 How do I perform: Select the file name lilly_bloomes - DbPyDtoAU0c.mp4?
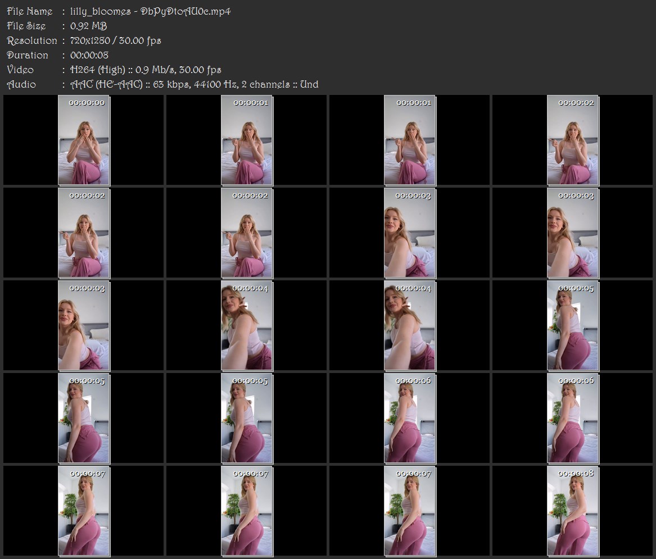pyautogui.click(x=150, y=11)
